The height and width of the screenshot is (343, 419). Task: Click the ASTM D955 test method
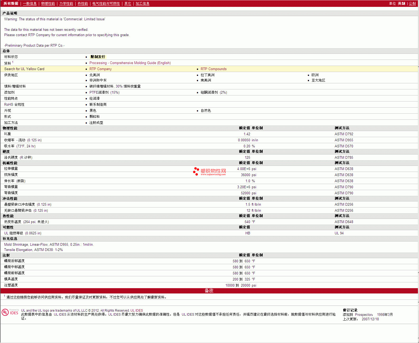pos(344,140)
